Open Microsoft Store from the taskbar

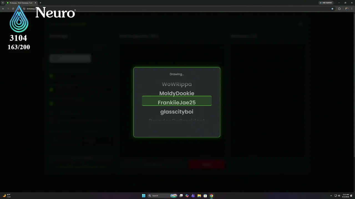pos(205,196)
